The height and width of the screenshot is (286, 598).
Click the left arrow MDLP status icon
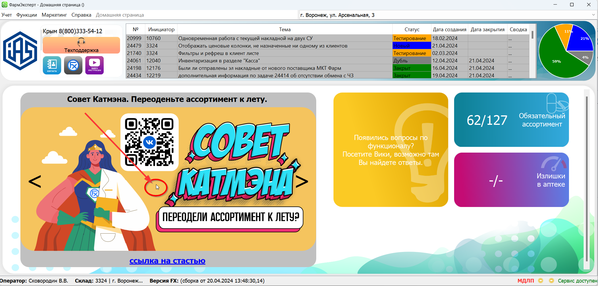pyautogui.click(x=541, y=281)
